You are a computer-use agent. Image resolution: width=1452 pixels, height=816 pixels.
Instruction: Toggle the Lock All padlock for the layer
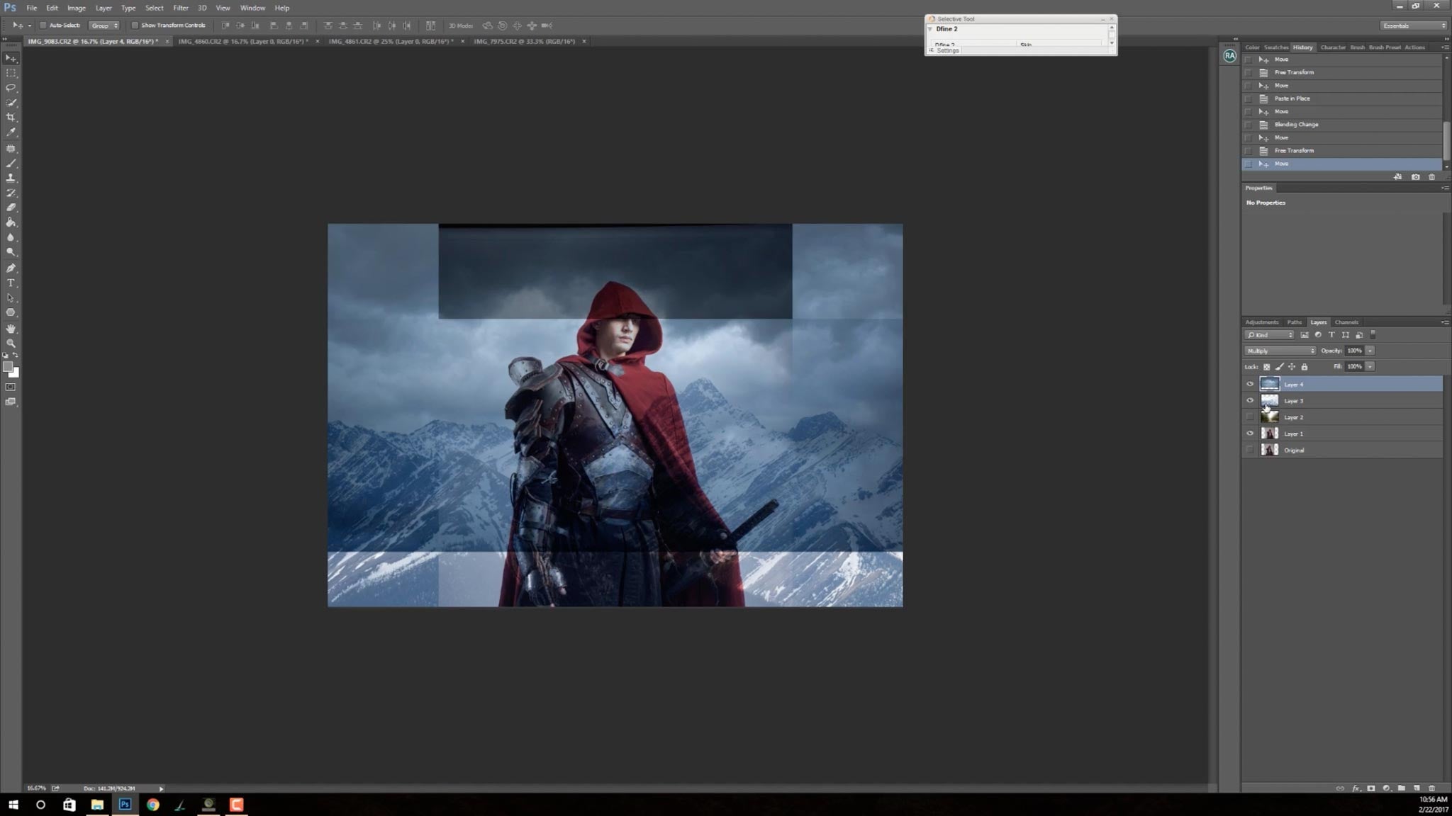click(x=1305, y=367)
